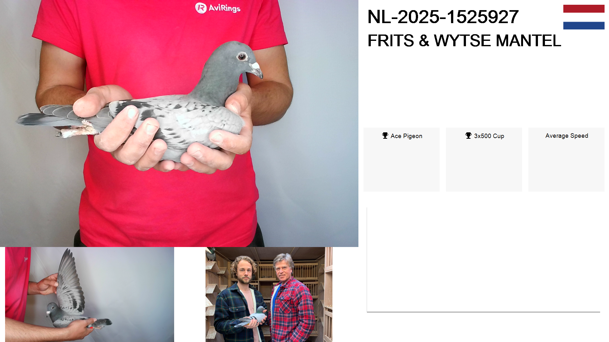
Task: Open the main pigeon body photo
Action: (179, 123)
